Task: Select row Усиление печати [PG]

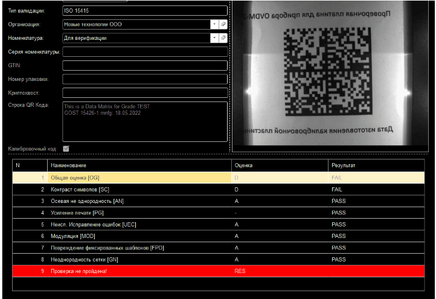Action: point(218,213)
